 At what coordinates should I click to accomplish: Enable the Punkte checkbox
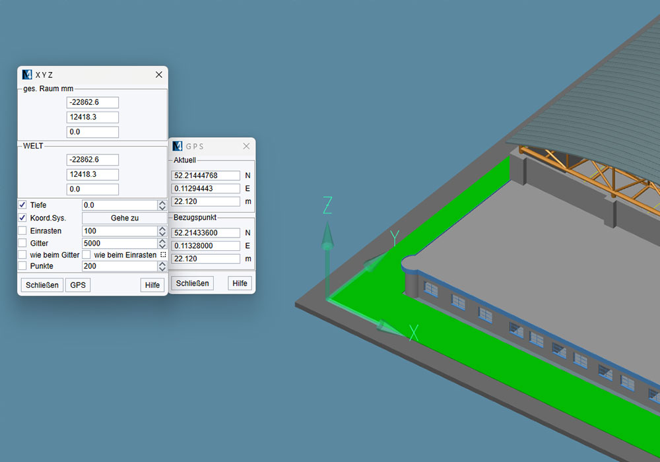(x=22, y=266)
